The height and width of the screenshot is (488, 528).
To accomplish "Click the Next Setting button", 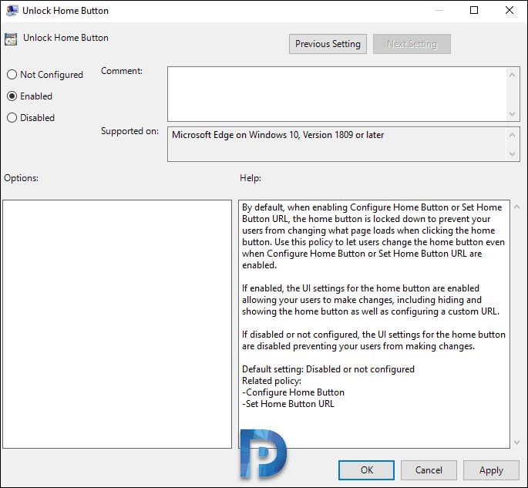I will 412,44.
